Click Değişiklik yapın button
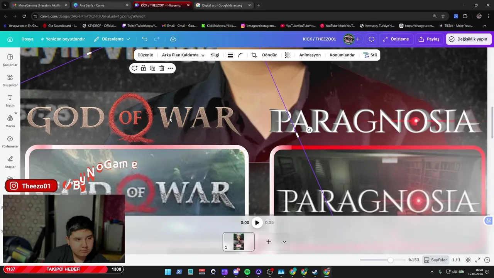The width and height of the screenshot is (494, 278). click(469, 39)
